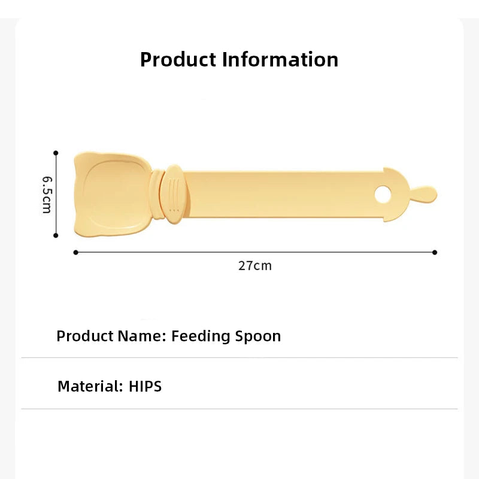479x479 pixels.
Task: Click the divider below Product Name row
Action: pyautogui.click(x=239, y=358)
